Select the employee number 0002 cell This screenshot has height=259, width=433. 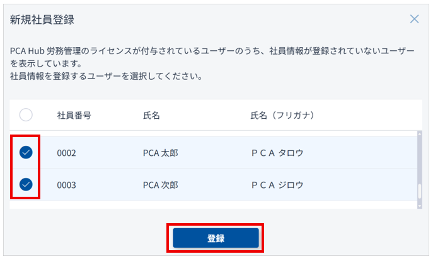(x=66, y=152)
